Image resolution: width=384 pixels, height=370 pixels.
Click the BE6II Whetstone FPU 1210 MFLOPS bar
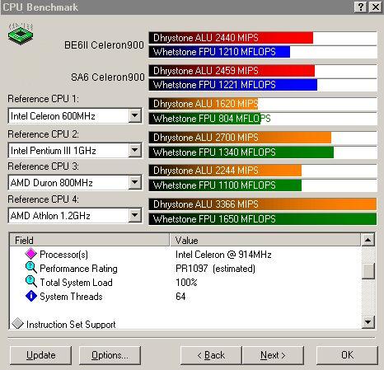219,52
